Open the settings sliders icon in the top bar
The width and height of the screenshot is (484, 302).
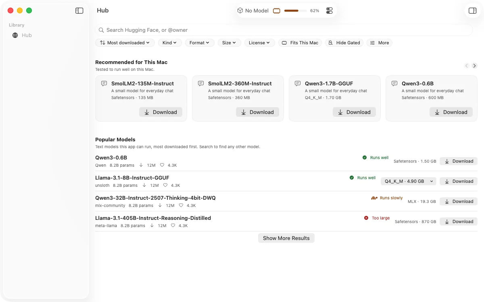tap(330, 11)
